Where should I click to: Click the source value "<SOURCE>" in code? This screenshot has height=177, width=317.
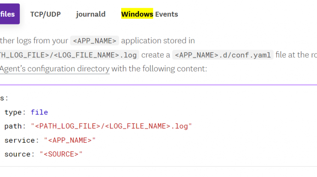pos(61,154)
